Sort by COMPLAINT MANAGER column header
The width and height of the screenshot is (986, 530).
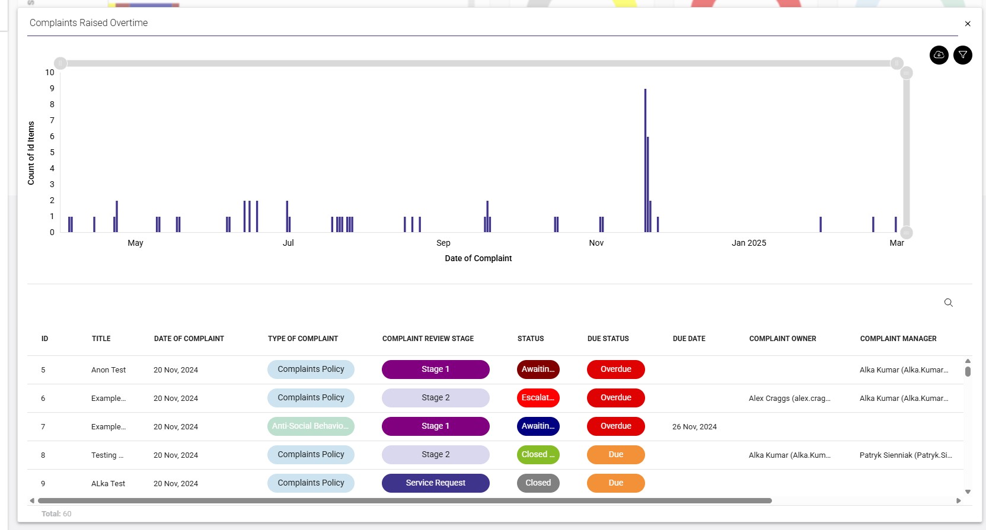click(x=898, y=339)
